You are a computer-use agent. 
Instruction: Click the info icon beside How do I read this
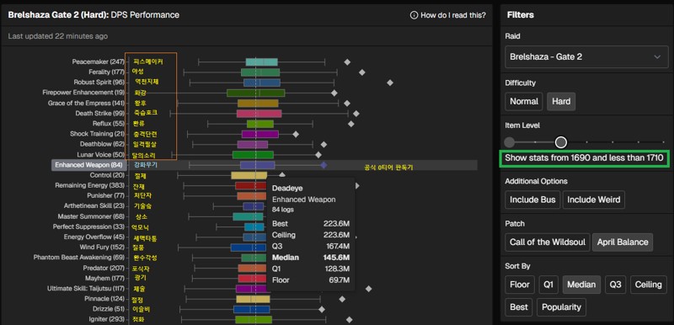414,15
